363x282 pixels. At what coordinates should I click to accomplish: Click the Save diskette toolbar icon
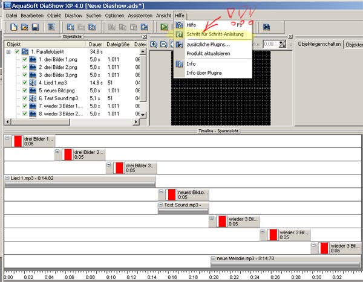pos(36,27)
